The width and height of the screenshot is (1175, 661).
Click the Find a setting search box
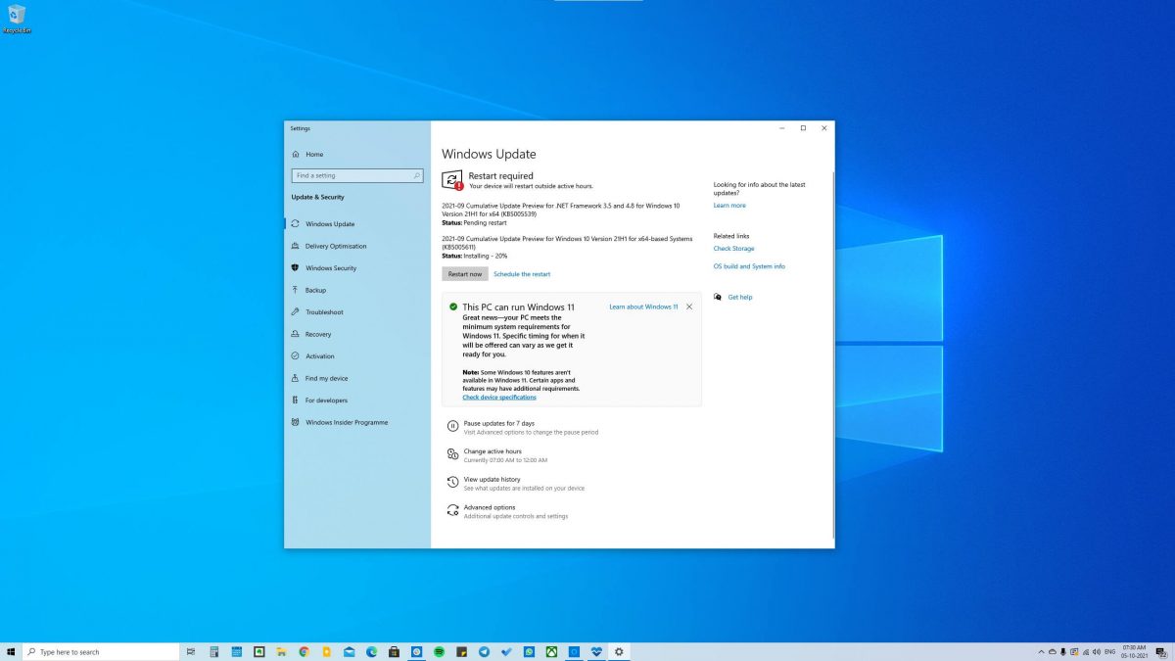point(356,174)
